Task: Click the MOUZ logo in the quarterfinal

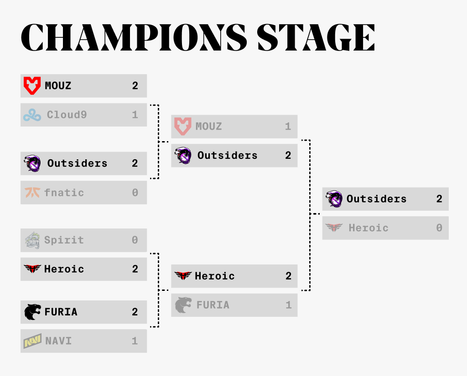Action: [32, 86]
